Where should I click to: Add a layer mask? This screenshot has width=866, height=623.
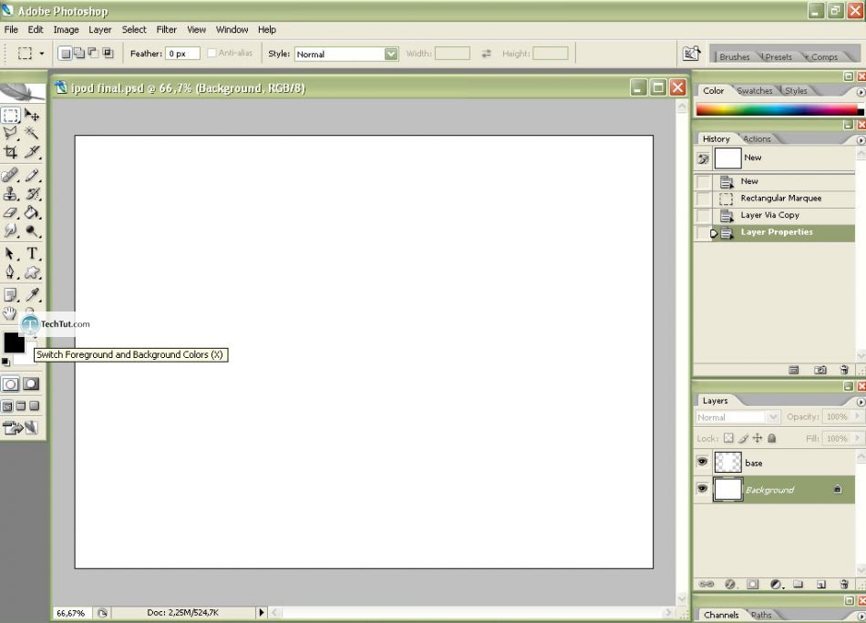click(753, 584)
